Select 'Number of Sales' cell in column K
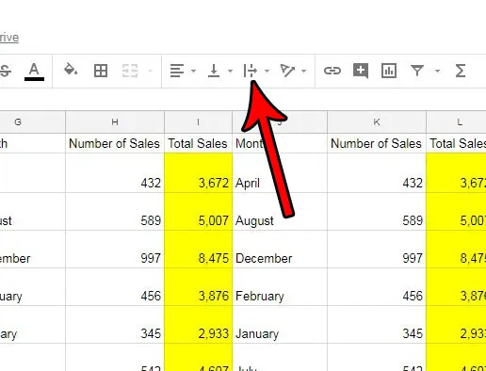 [x=377, y=143]
